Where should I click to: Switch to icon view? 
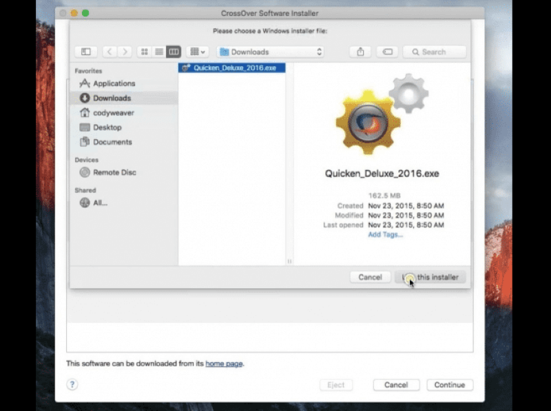(x=145, y=52)
